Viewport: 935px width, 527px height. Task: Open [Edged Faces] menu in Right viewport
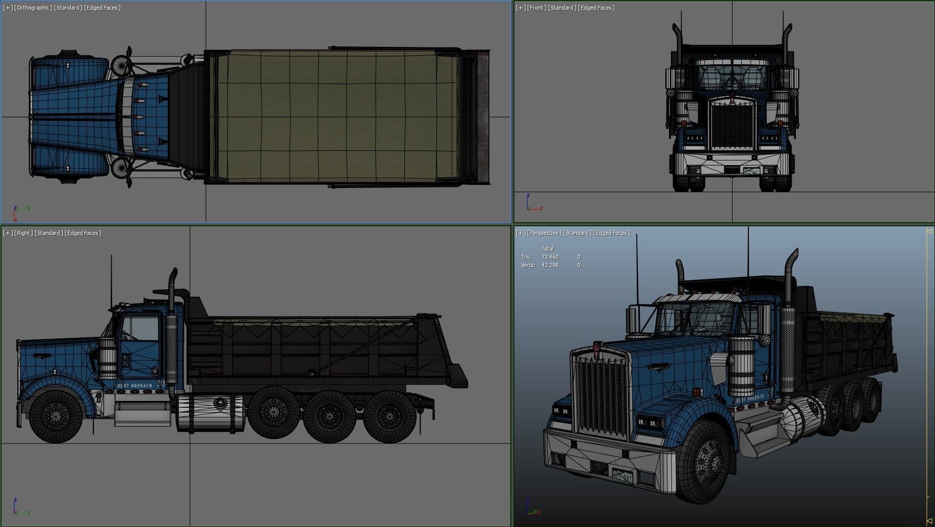pos(83,233)
